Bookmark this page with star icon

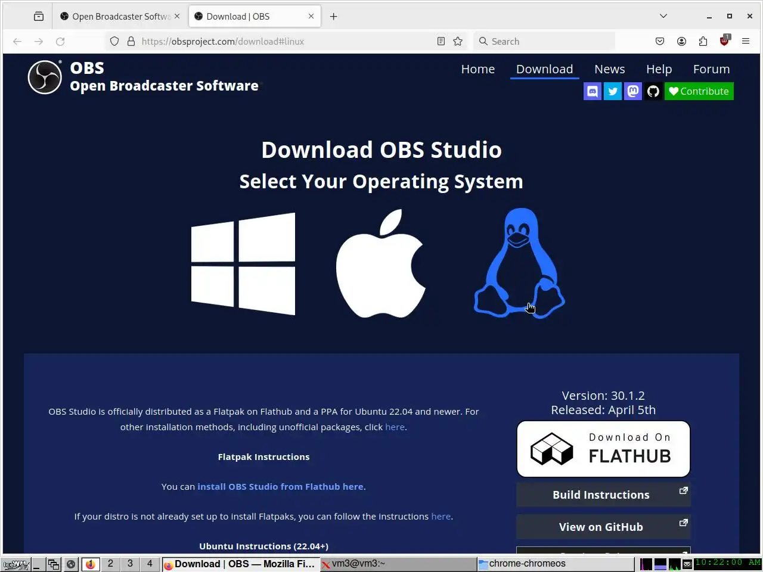(458, 41)
